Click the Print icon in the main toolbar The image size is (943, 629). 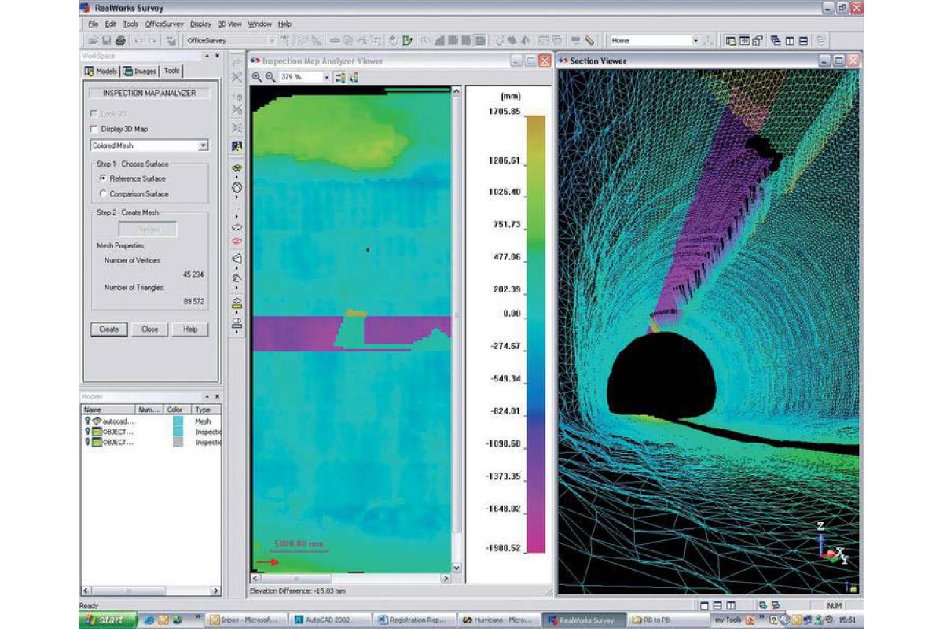pos(120,40)
